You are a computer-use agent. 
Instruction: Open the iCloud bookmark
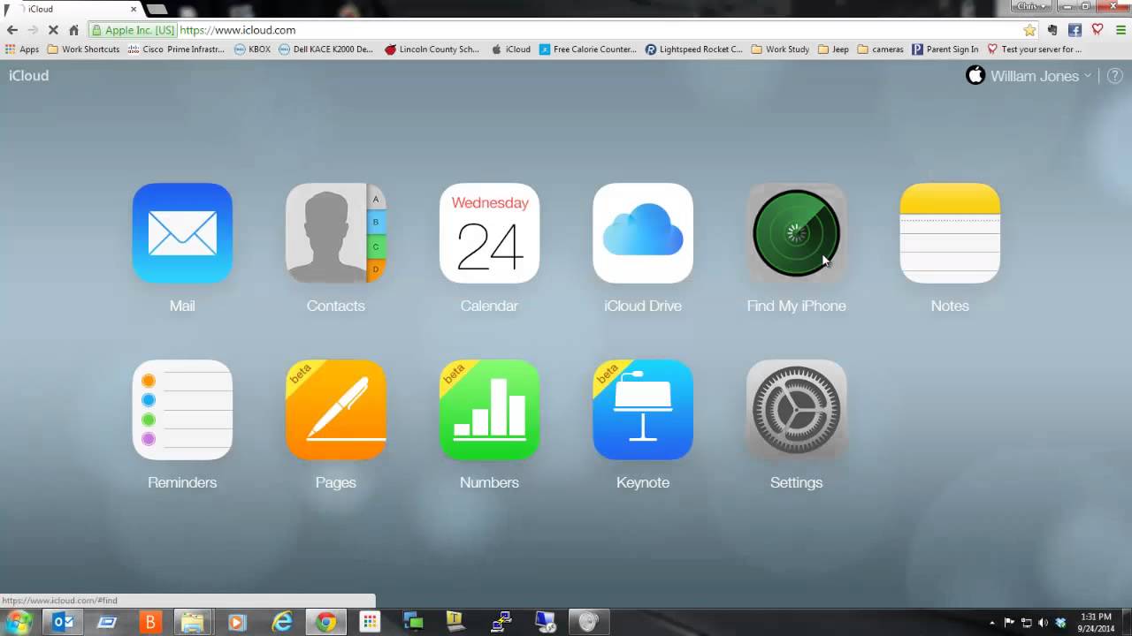[510, 49]
